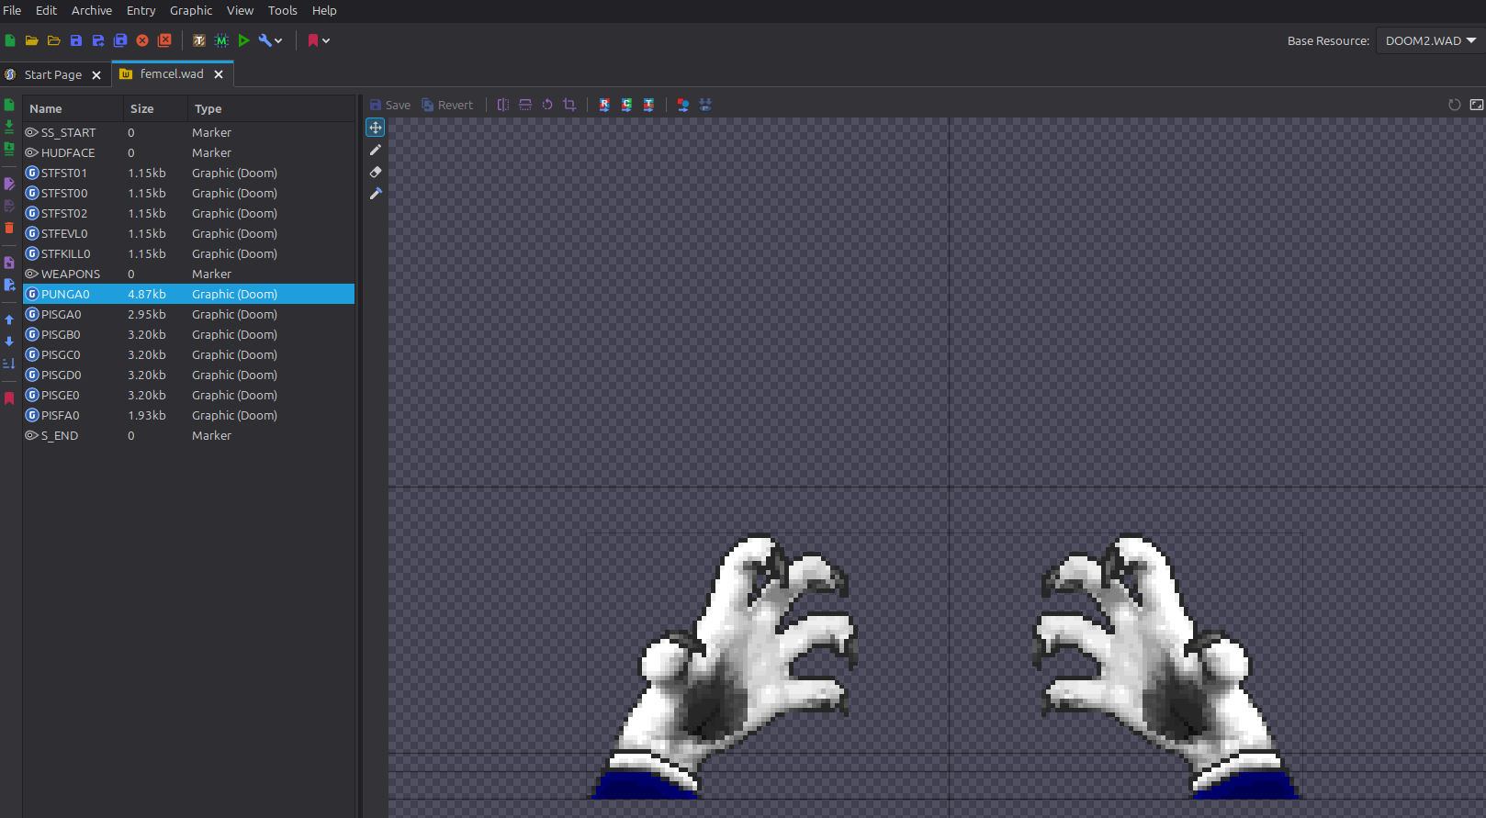Click the import files icon in left sidebar
The image size is (1486, 818).
point(9,127)
